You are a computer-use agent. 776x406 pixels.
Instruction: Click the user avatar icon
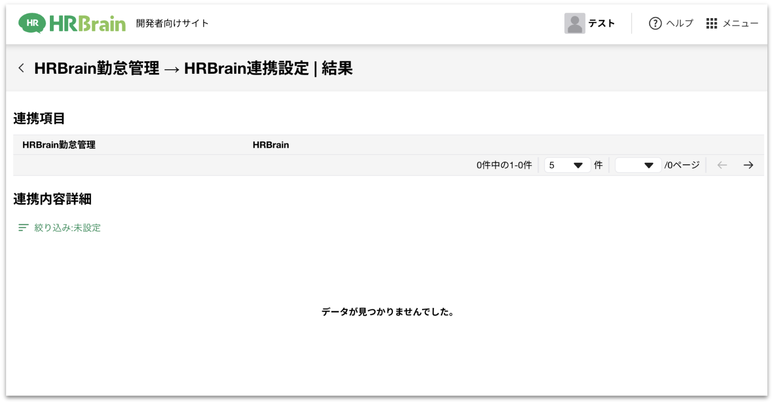pyautogui.click(x=574, y=24)
